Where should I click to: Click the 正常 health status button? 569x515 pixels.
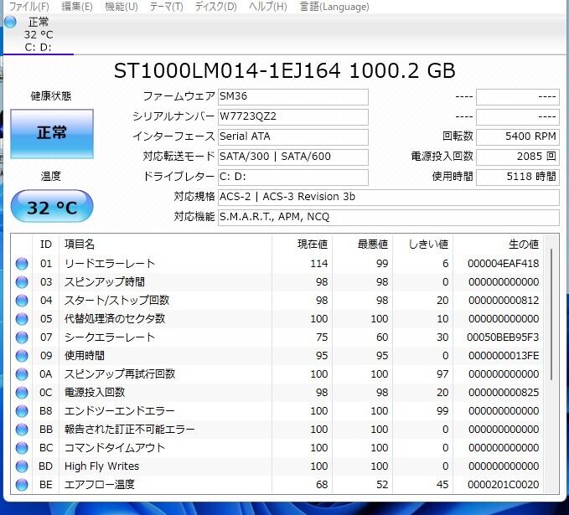coord(52,133)
